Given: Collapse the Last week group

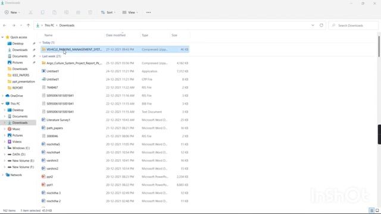Looking at the screenshot, I should [40, 56].
